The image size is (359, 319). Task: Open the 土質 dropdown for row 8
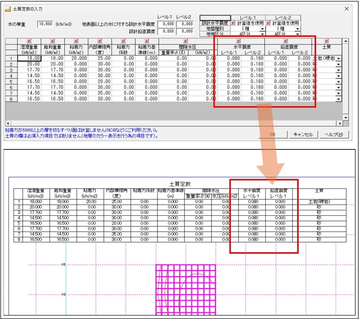[x=339, y=99]
